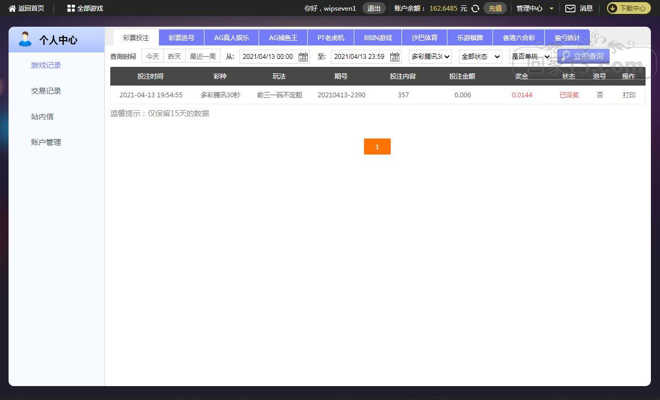Screen dimensions: 660x400
Task: Click the 今天 quick filter button
Action: (153, 56)
